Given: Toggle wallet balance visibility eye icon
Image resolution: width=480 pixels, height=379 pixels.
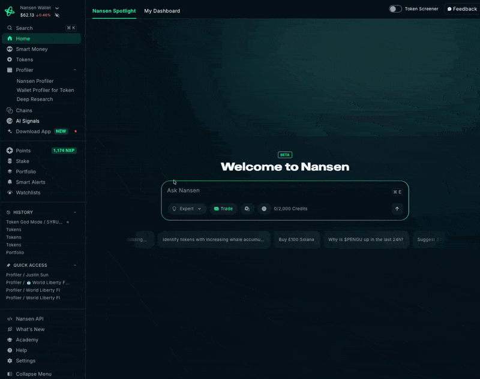Looking at the screenshot, I should pyautogui.click(x=57, y=15).
